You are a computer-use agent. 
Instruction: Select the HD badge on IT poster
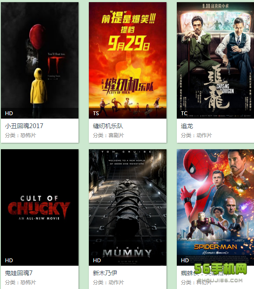[9, 113]
